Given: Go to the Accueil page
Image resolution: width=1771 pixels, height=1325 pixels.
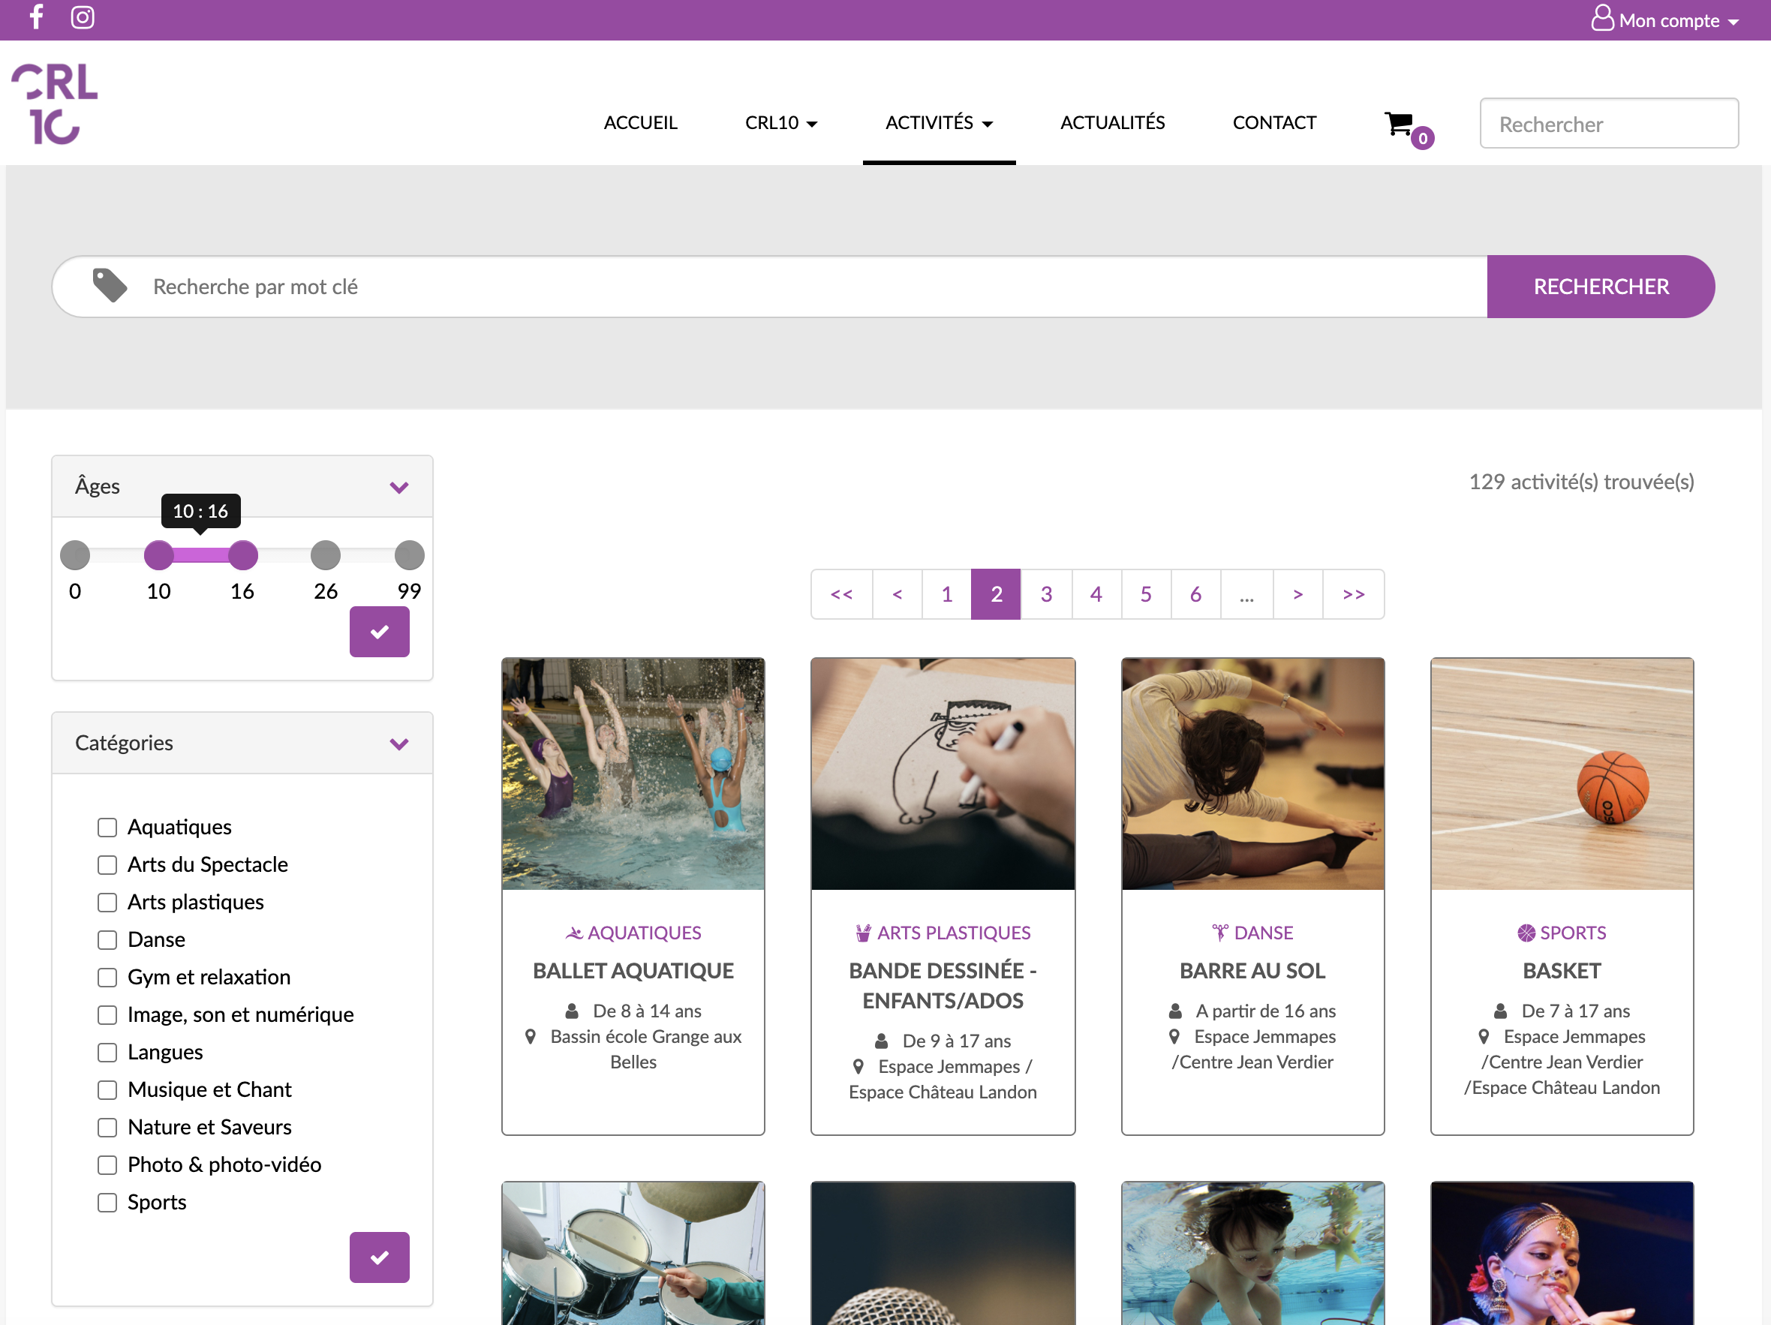Looking at the screenshot, I should click(x=641, y=122).
